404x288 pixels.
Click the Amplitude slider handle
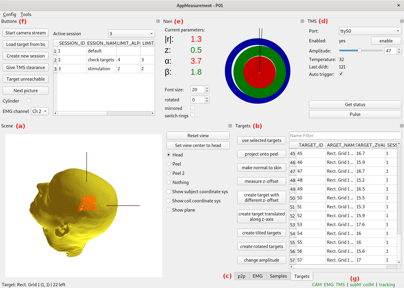click(359, 51)
